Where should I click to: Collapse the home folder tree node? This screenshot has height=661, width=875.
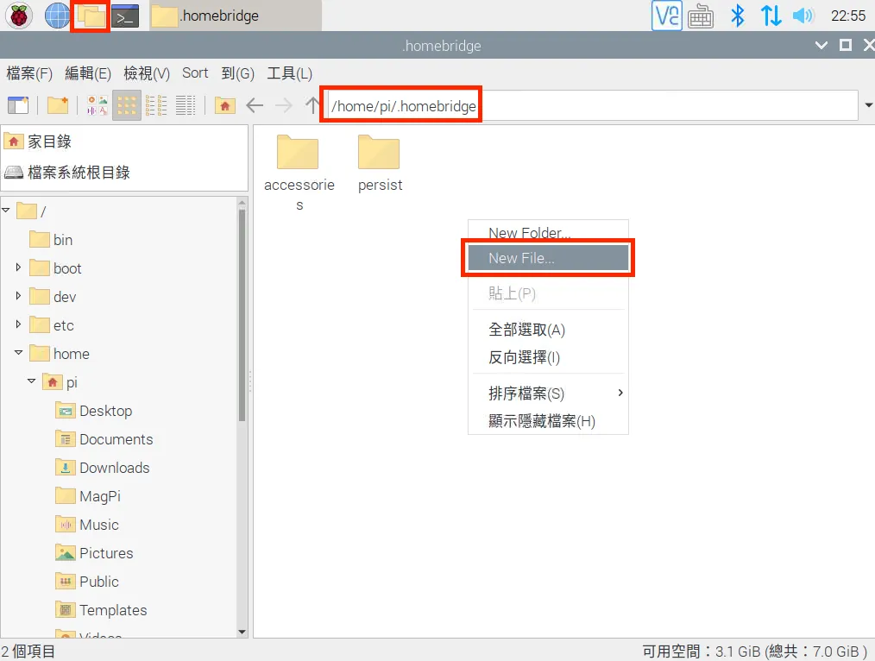tap(18, 354)
